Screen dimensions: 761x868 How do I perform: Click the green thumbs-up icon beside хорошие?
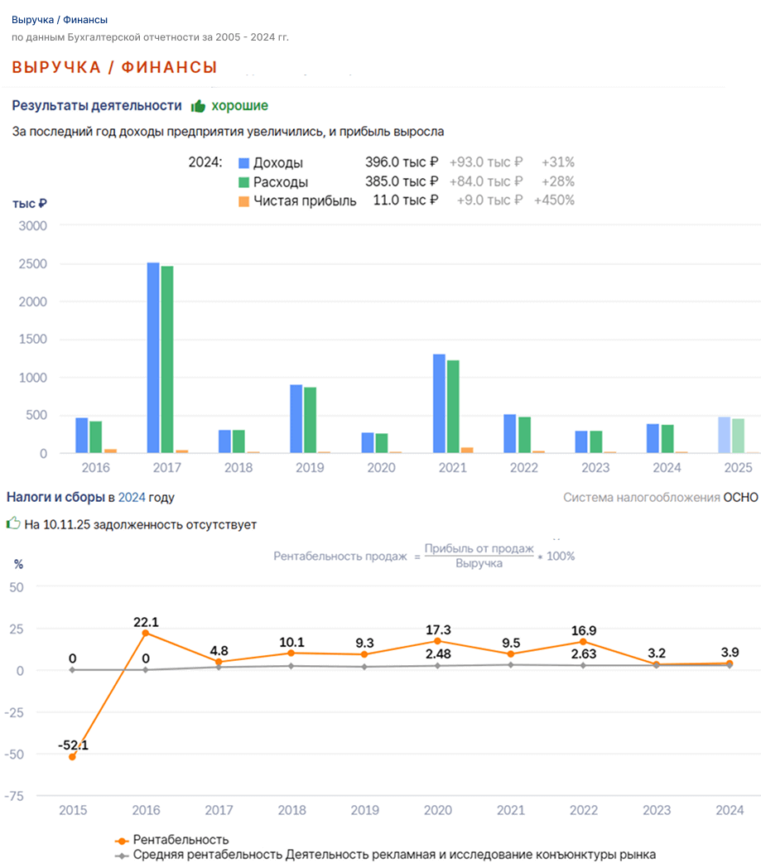point(198,106)
